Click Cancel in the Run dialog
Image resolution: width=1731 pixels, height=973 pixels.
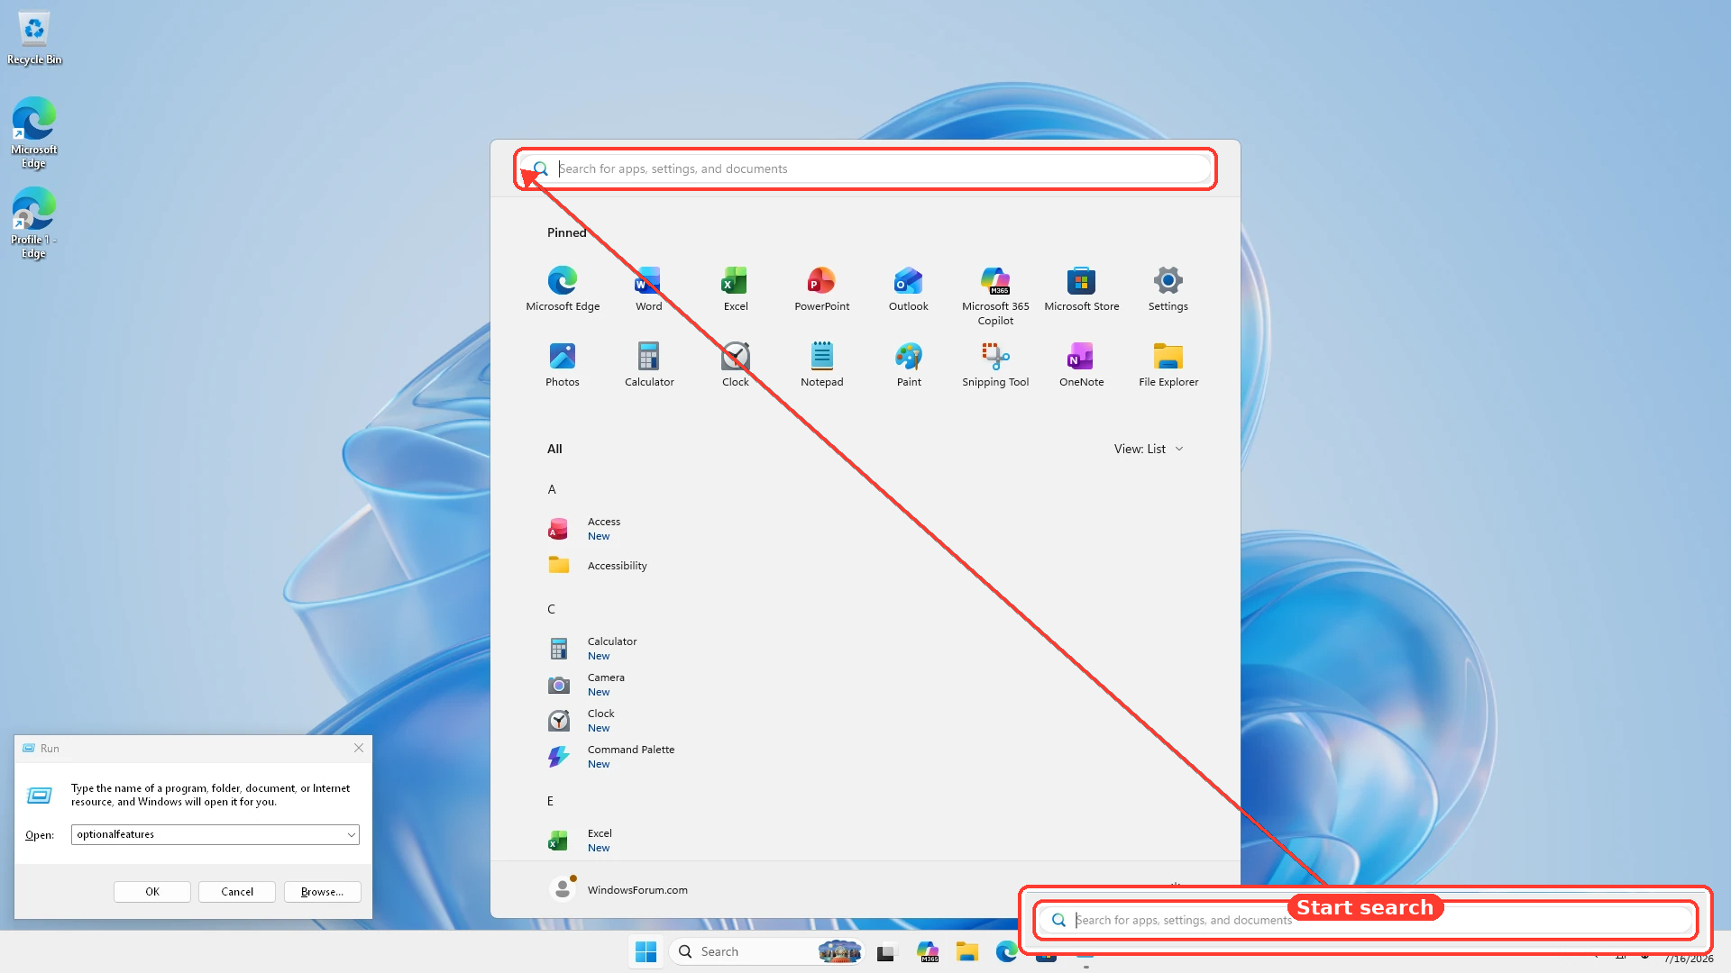pos(237,892)
